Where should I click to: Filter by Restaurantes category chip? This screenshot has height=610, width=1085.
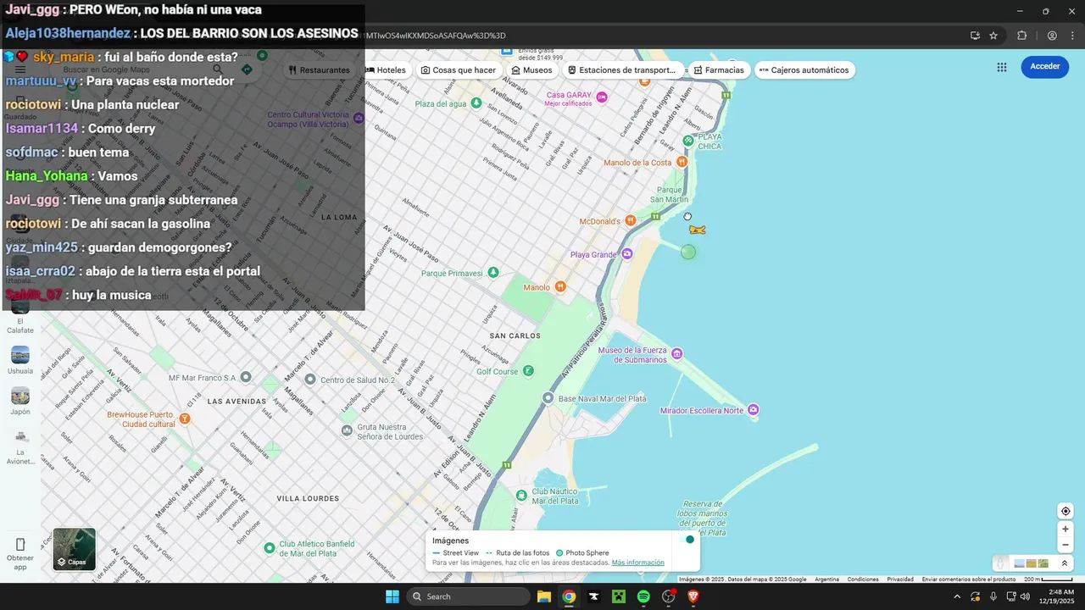pos(320,70)
